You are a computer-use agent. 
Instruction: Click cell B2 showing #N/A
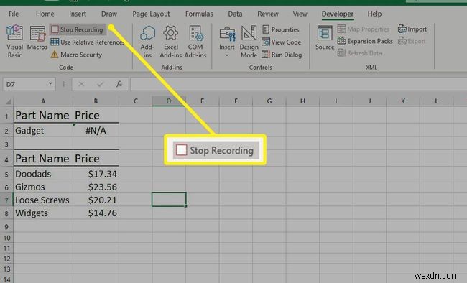click(x=96, y=131)
